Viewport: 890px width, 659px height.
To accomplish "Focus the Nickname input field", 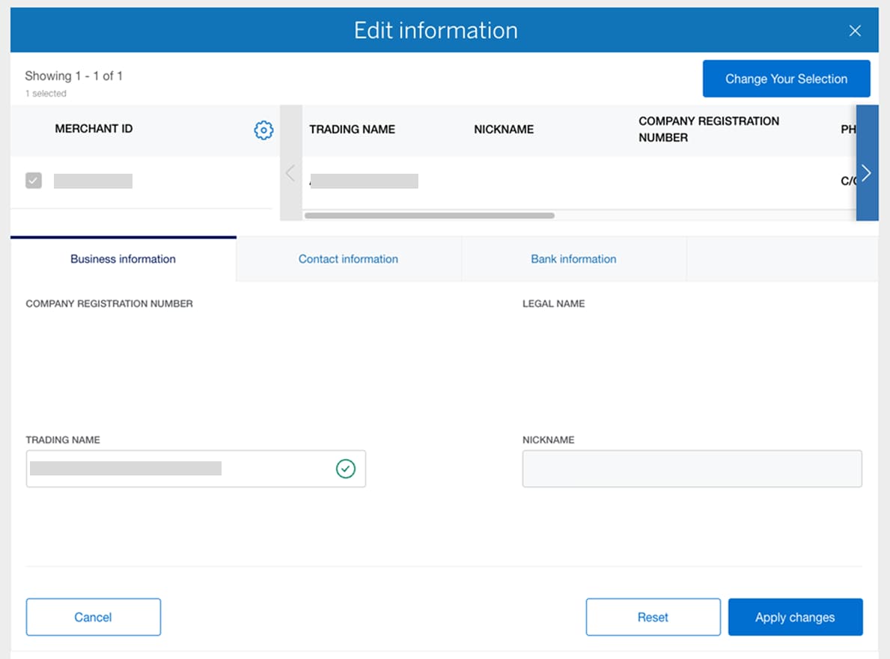I will pos(692,469).
